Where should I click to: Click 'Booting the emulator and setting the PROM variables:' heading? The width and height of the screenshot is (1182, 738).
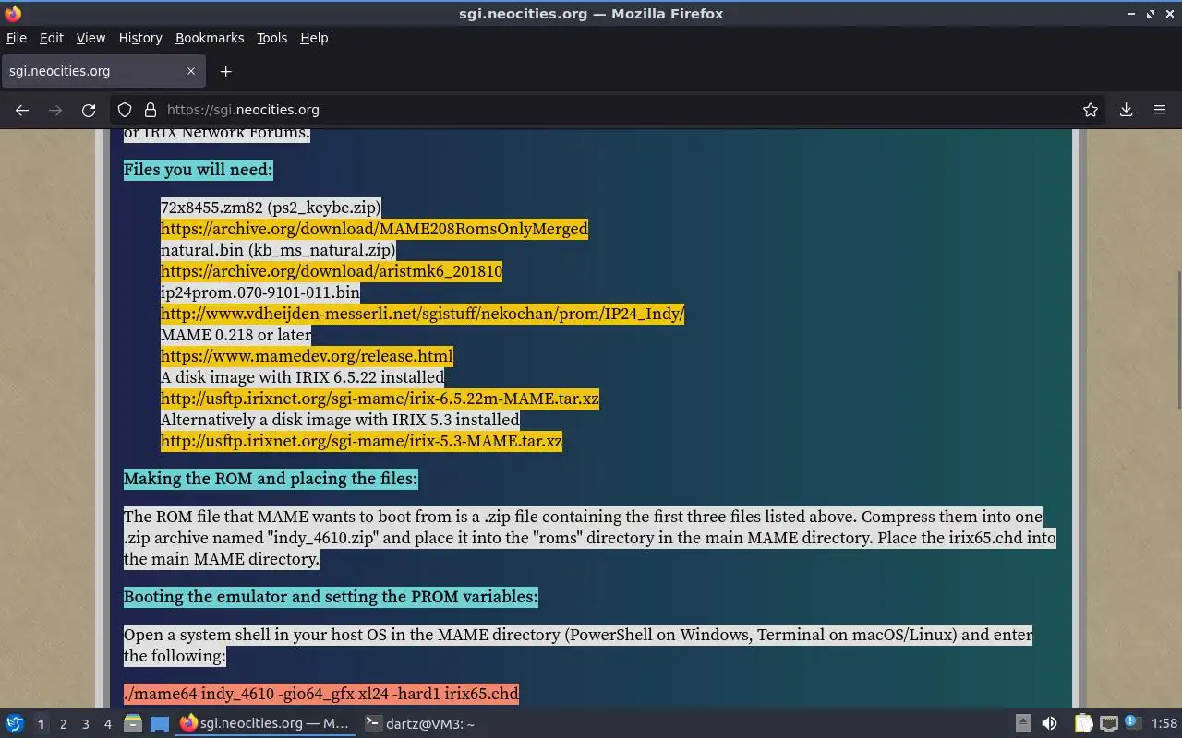(x=331, y=597)
